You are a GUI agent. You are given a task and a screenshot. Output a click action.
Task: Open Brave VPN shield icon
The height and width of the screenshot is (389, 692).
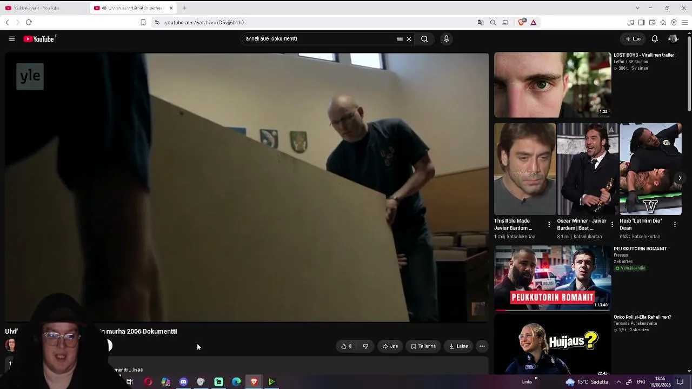pos(674,22)
